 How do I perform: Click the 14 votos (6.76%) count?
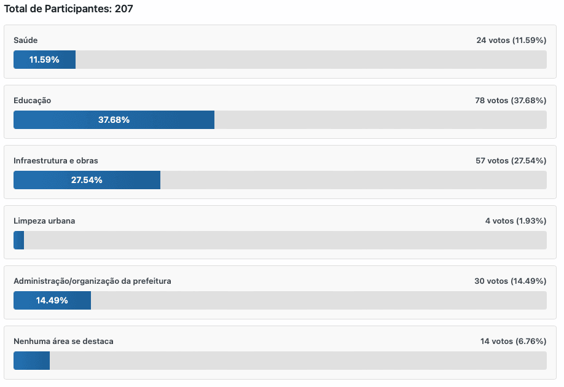tap(513, 341)
